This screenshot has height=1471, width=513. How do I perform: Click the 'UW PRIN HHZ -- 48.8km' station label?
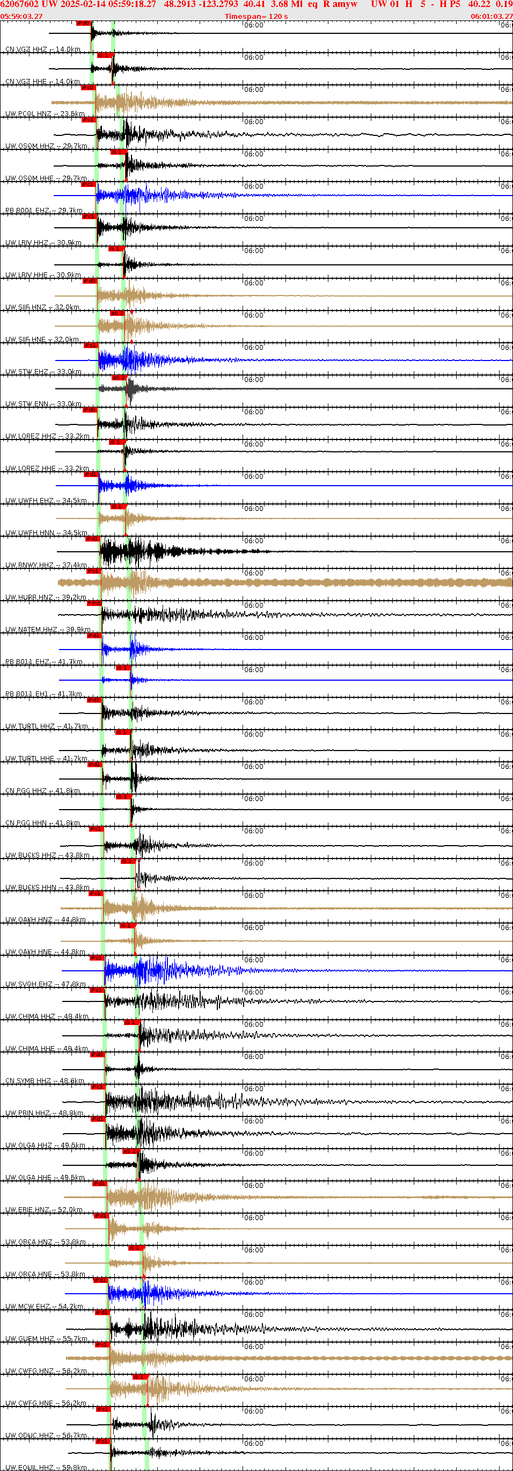coord(45,1114)
